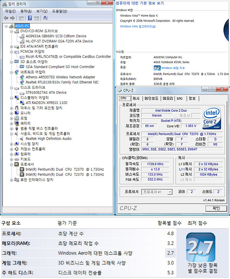The height and width of the screenshot is (279, 230).
Task: Click the Socket P (478) package field
Action: [171, 120]
